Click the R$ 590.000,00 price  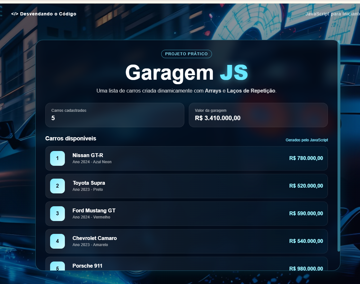coord(306,213)
